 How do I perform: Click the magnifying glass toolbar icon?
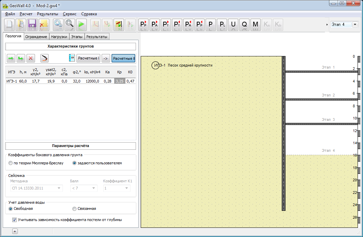point(70,24)
